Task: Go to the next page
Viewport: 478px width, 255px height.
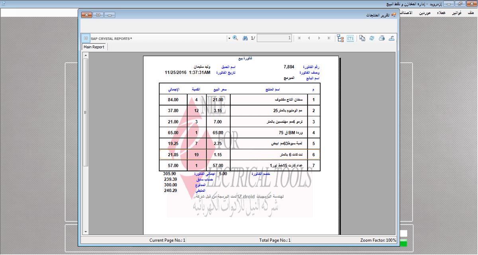Action: point(319,38)
